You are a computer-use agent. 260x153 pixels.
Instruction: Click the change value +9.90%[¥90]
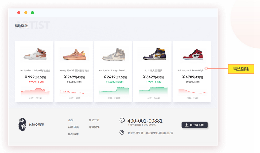point(35,82)
